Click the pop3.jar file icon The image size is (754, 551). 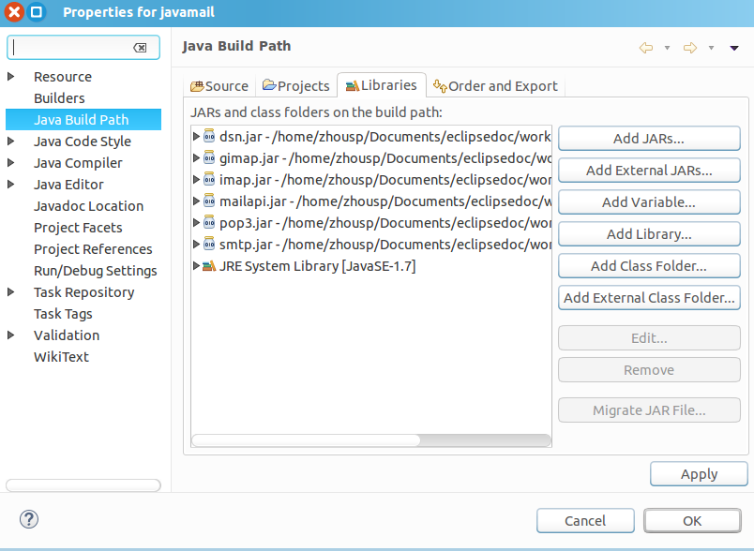point(209,222)
